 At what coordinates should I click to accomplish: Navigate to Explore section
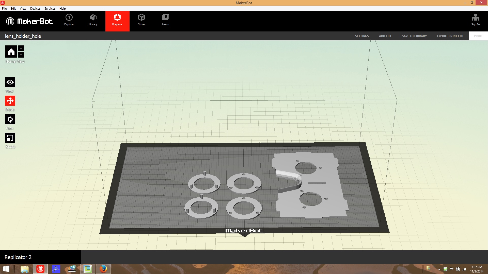(x=69, y=20)
